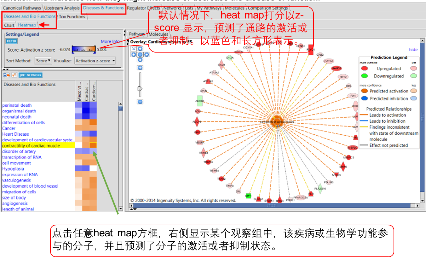Select the HEY2 node in the network
Screen dimensions: 426x258
pyautogui.click(x=343, y=77)
